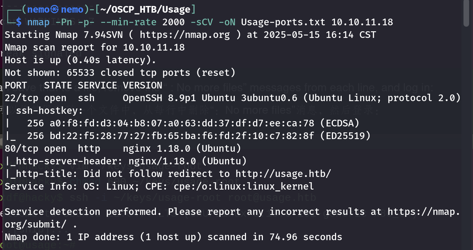
Task: Click the Kali symbol in the prompt
Action: tap(55, 9)
